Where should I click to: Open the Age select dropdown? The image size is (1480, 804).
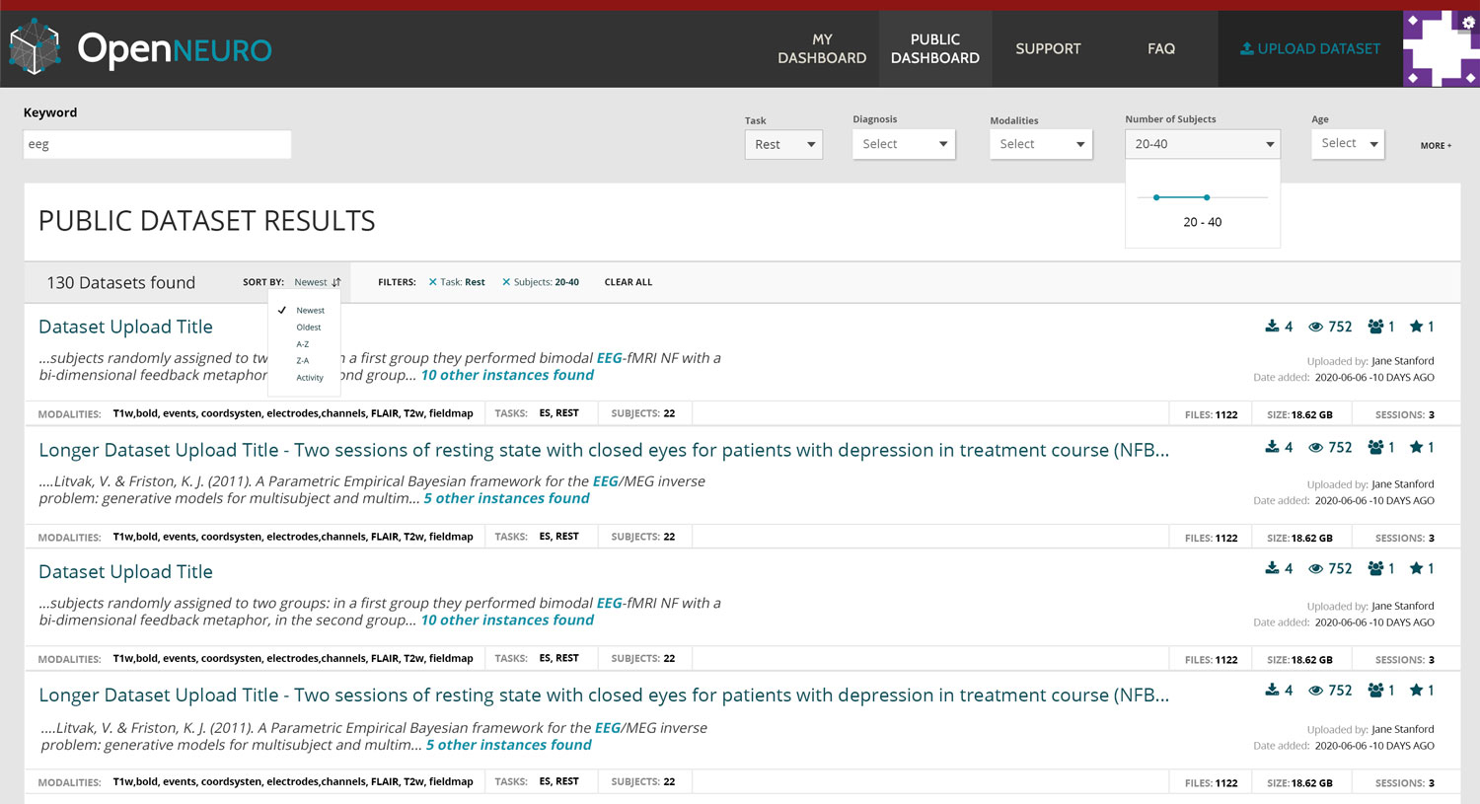pos(1347,143)
